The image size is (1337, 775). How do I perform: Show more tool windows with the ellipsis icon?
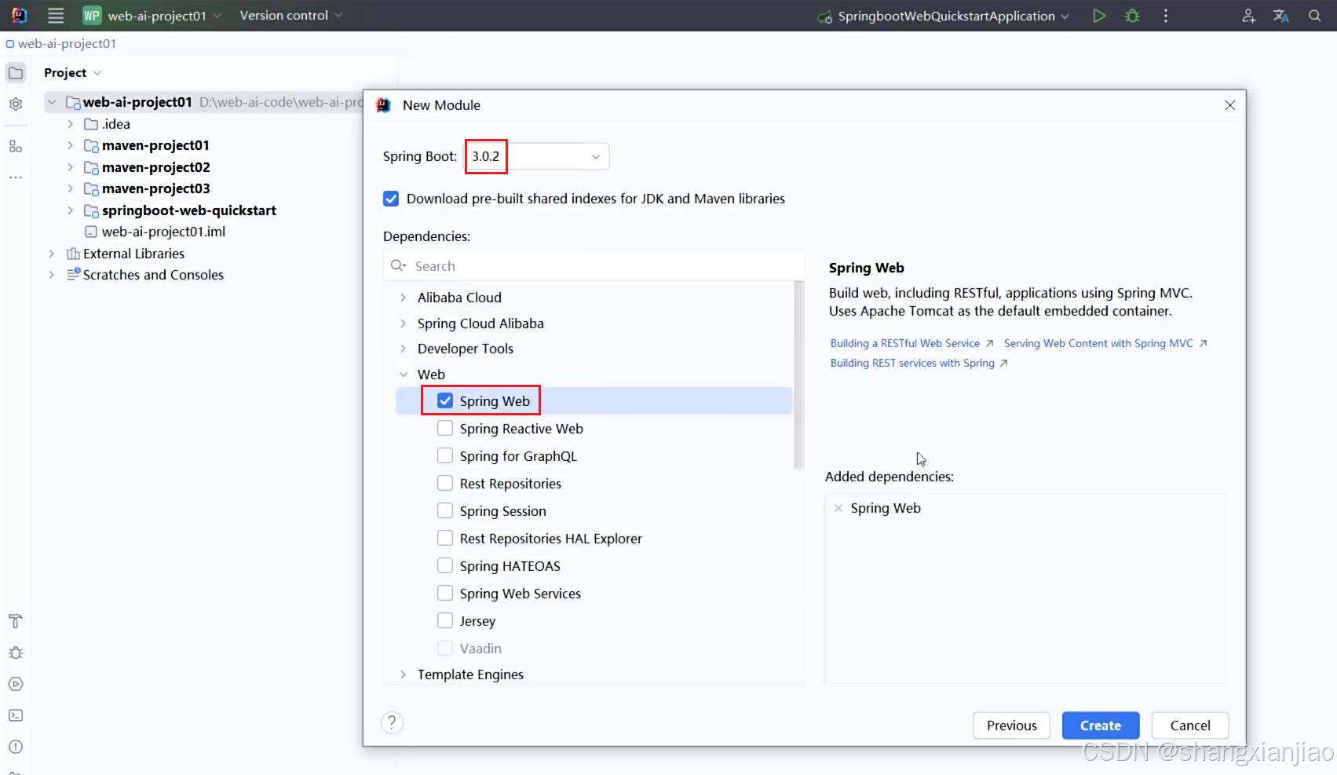pos(16,177)
